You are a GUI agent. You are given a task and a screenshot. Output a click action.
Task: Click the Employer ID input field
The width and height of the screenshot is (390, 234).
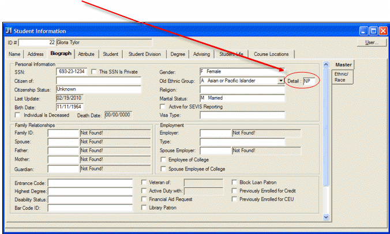click(x=215, y=133)
